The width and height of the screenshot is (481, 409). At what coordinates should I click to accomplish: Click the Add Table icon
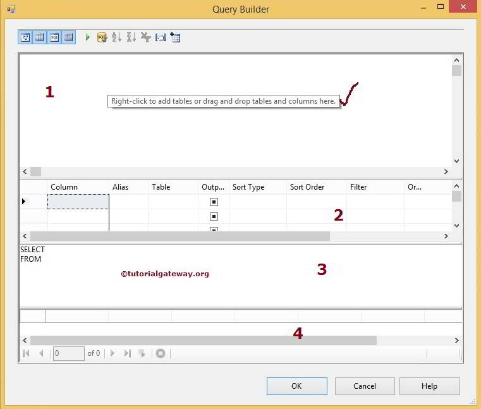175,37
